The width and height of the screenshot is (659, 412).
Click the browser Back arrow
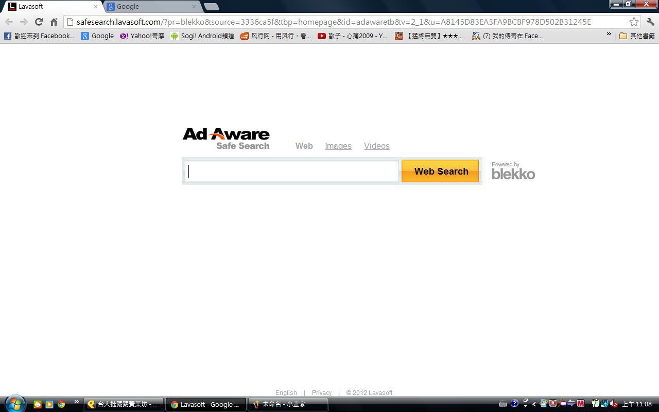coord(9,22)
